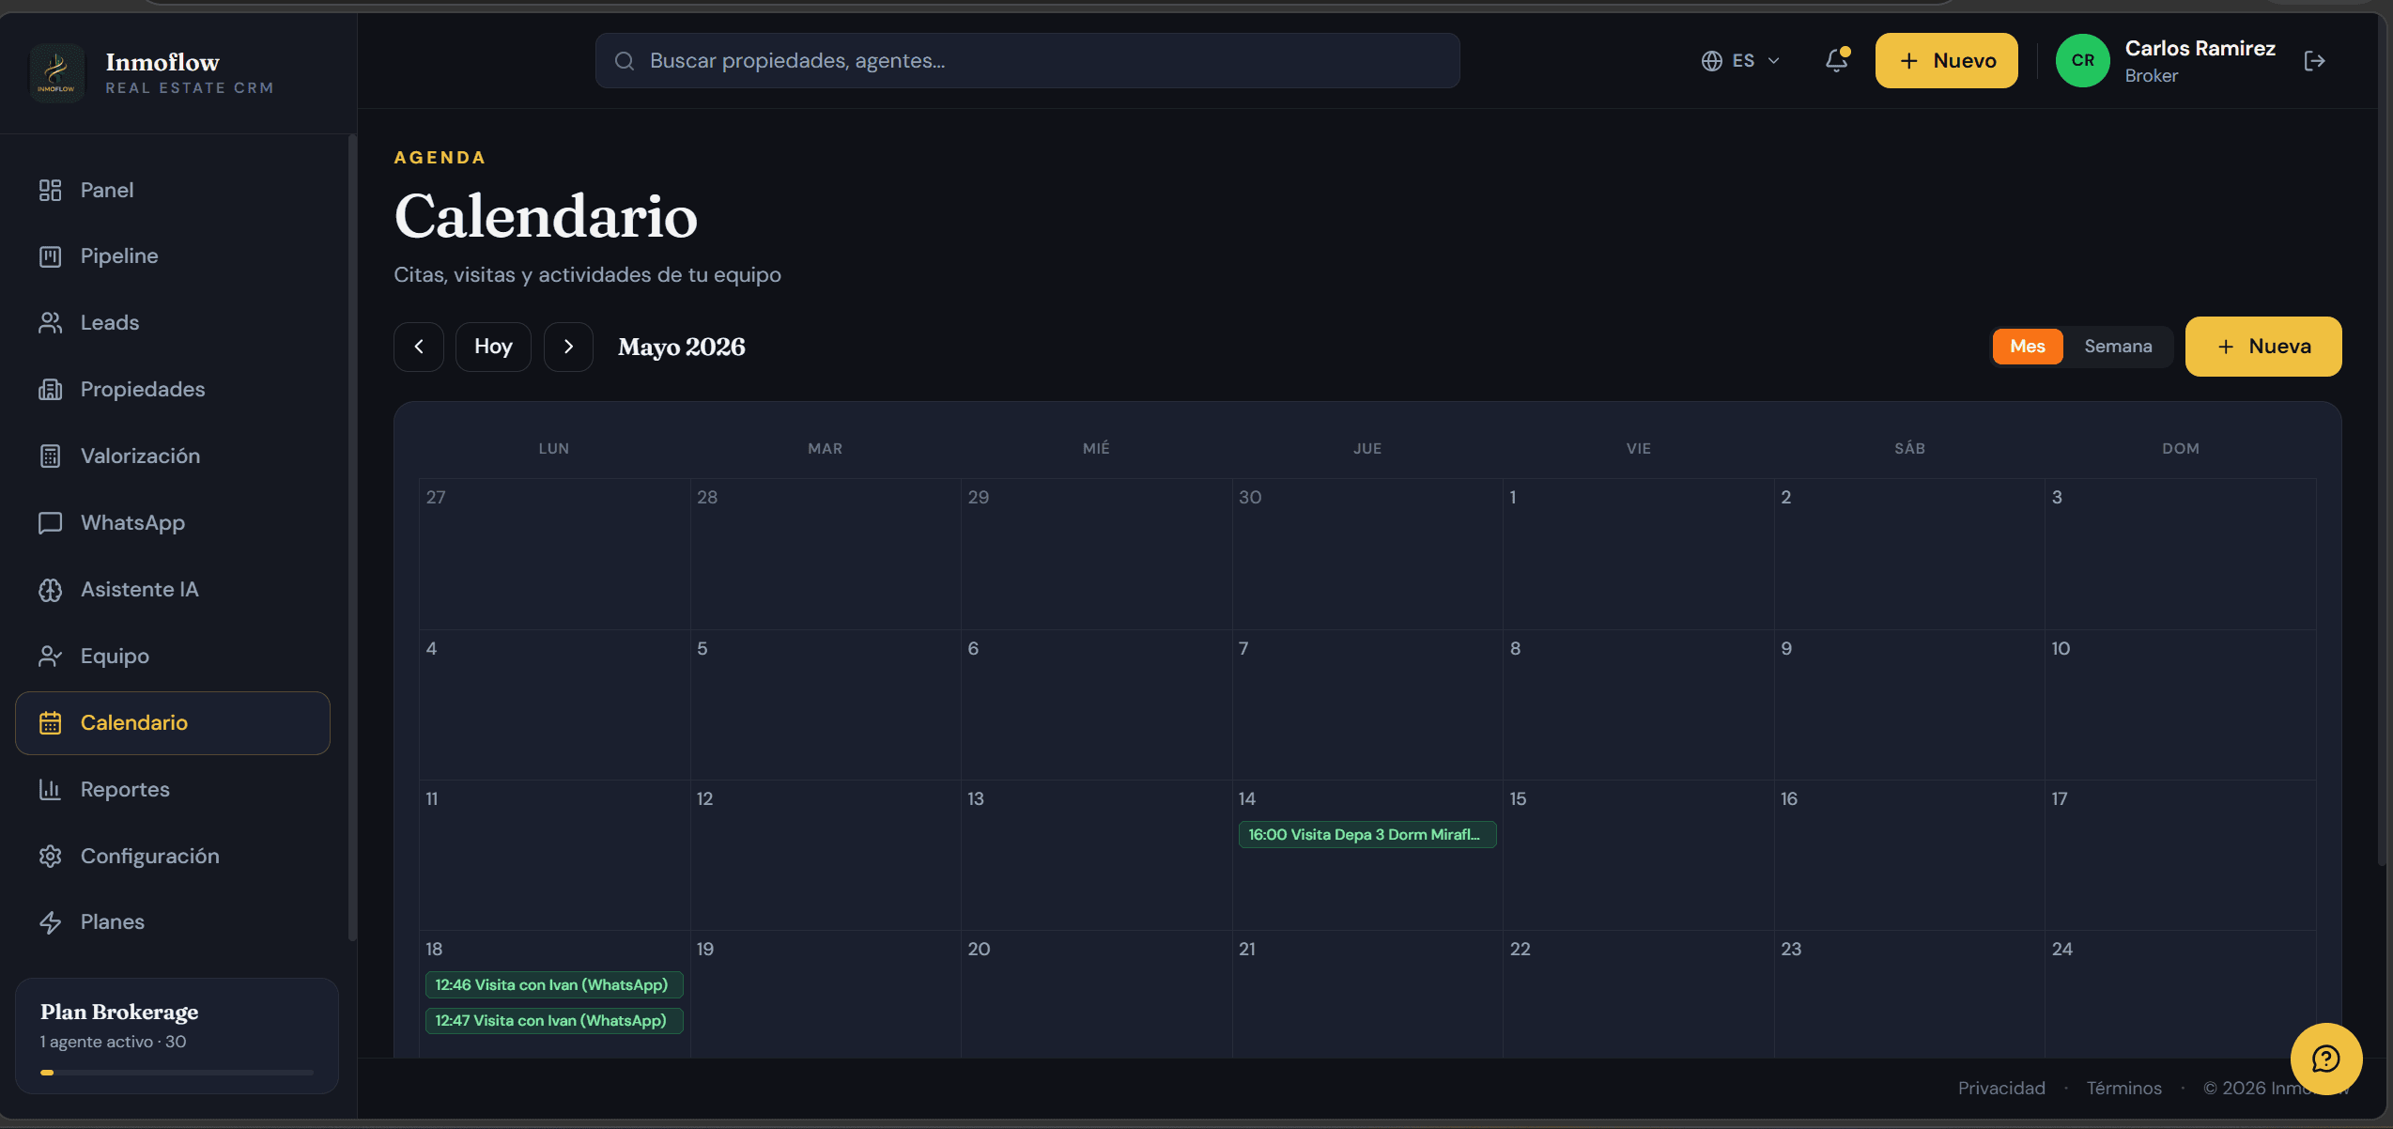Click the search magnifier icon
The width and height of the screenshot is (2393, 1129).
(x=625, y=61)
